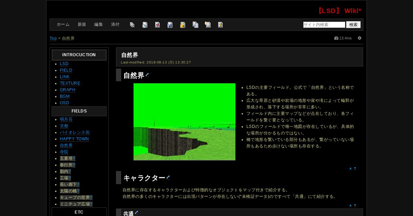Create 胎内 page via question mark

pos(70,171)
